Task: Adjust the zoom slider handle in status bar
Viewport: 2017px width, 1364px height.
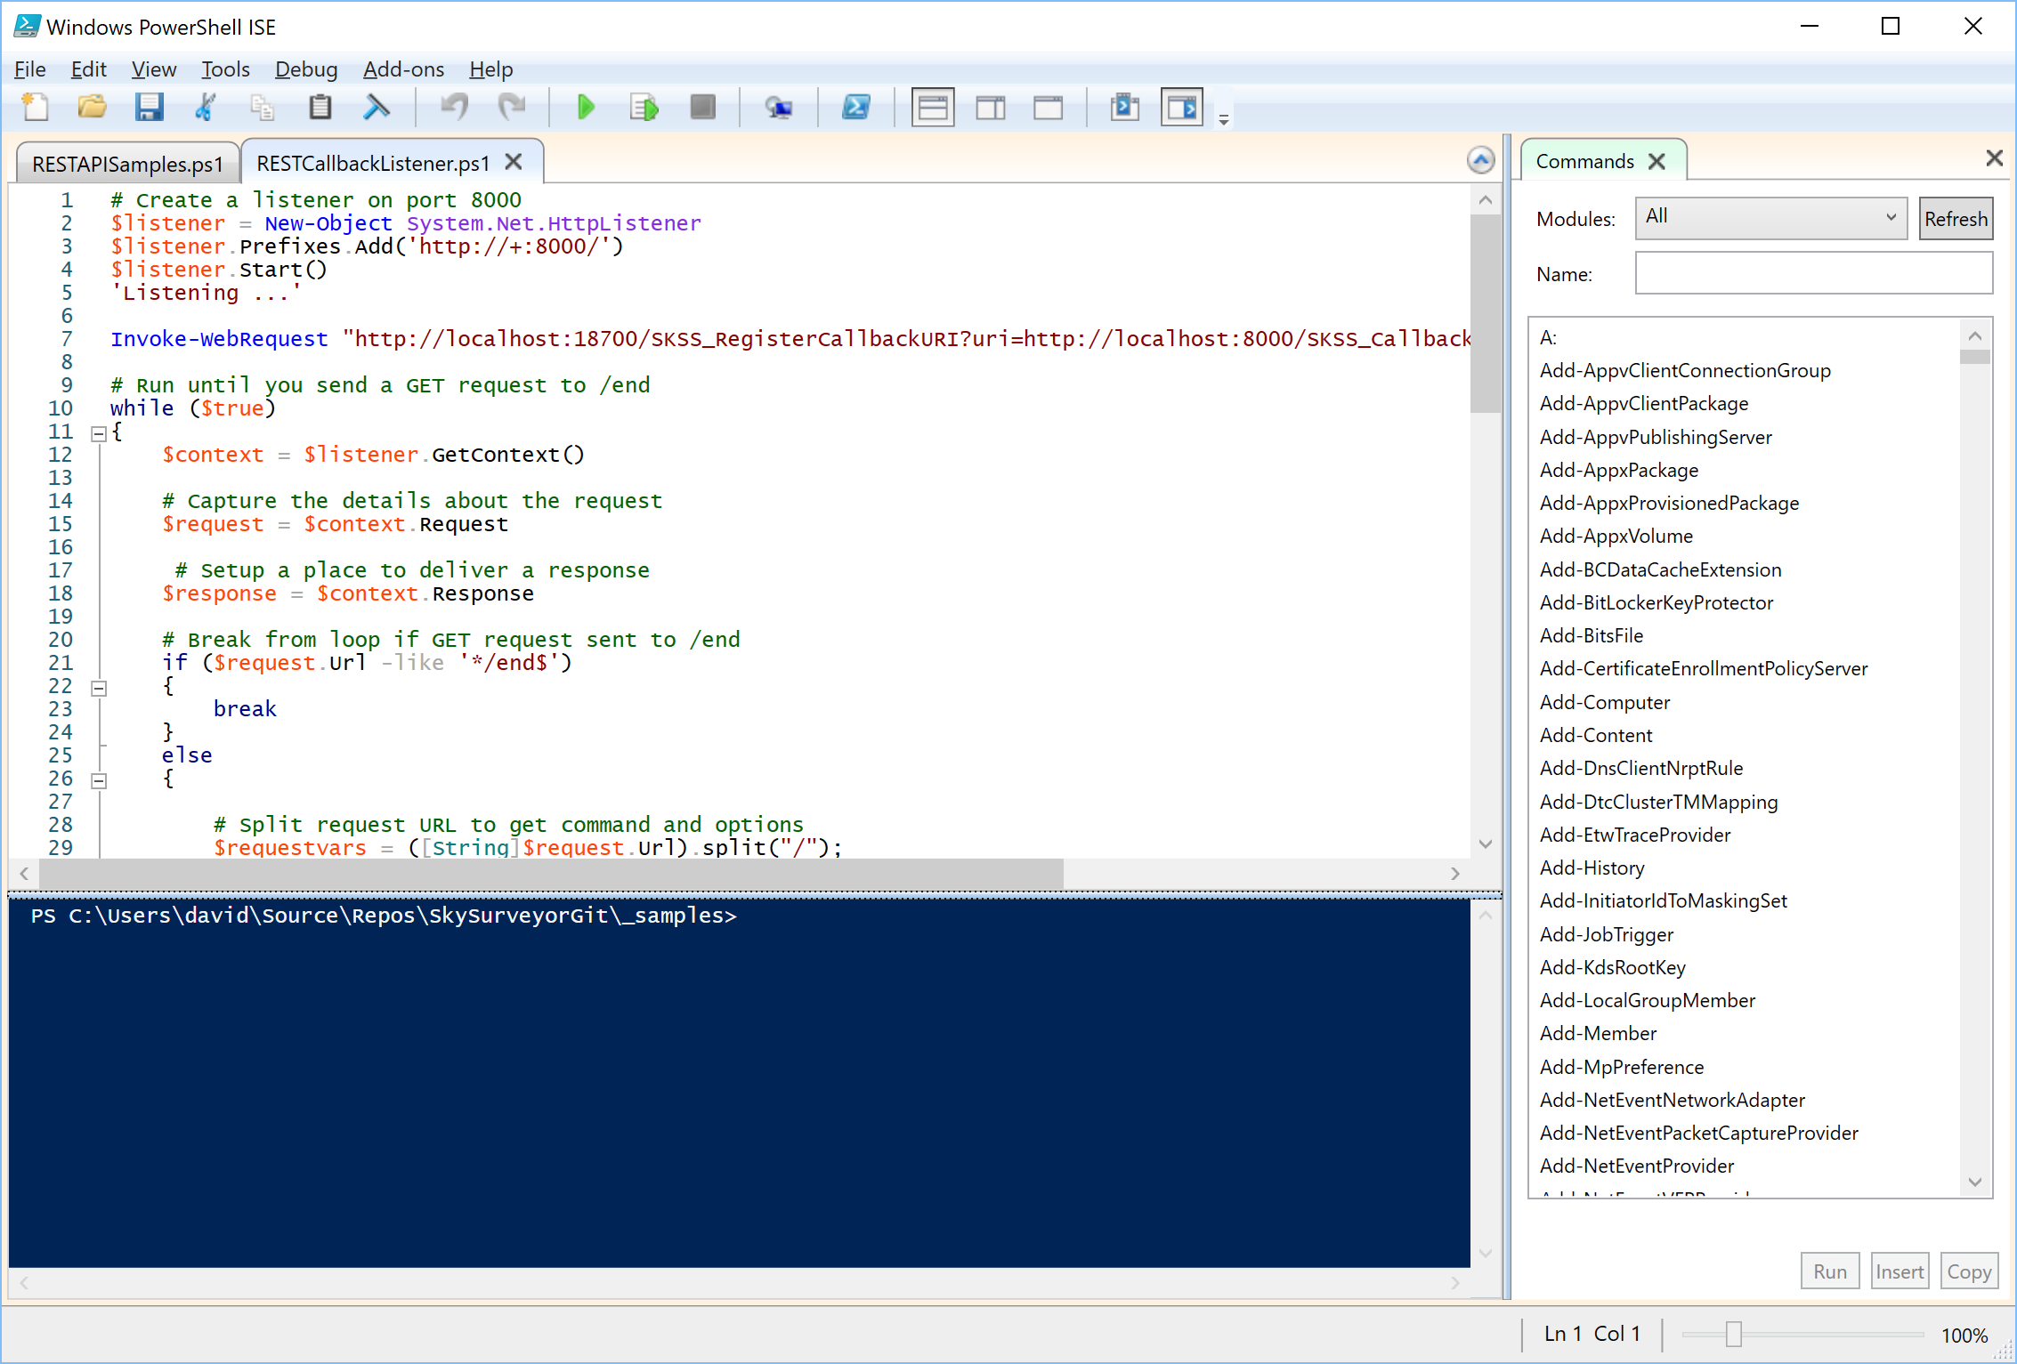Action: [x=1733, y=1334]
